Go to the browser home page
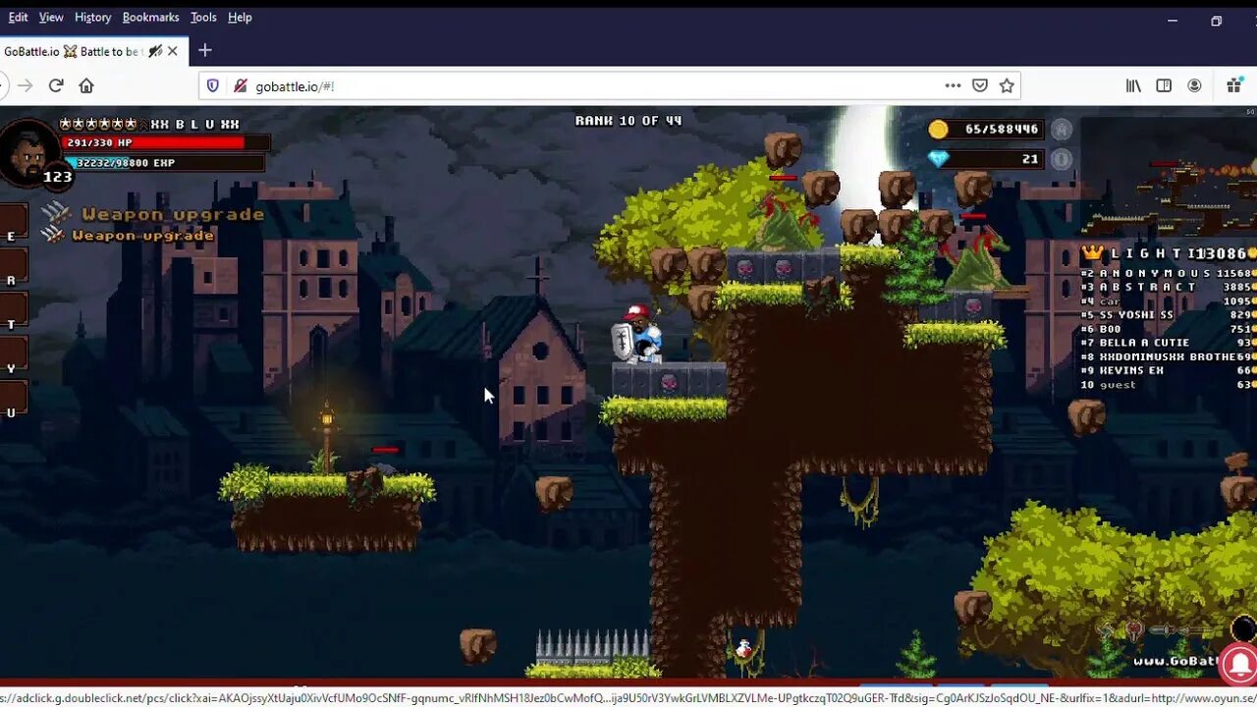This screenshot has height=707, width=1257. click(x=86, y=85)
